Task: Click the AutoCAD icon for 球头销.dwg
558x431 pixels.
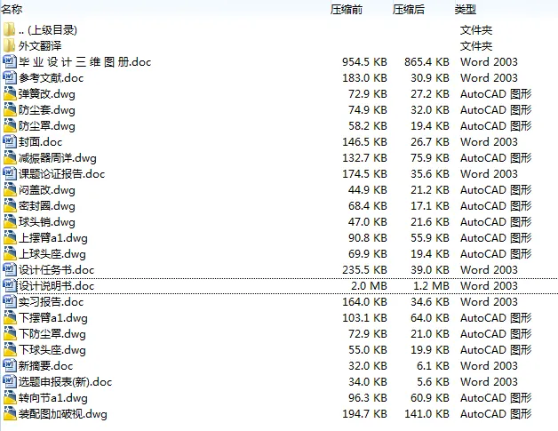Action: [x=10, y=222]
